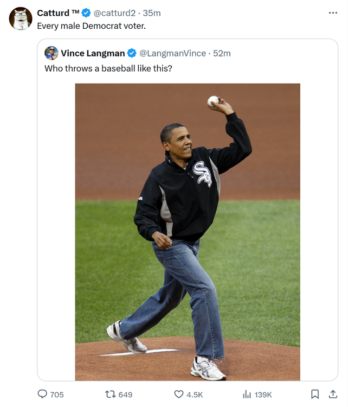Click the quoted text "Who throws a baseball like this?"
This screenshot has width=348, height=407.
click(108, 68)
